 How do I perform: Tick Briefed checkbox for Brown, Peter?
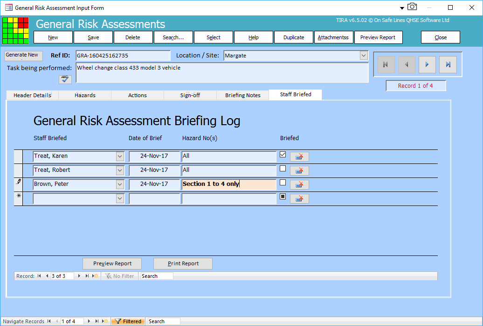pos(283,183)
